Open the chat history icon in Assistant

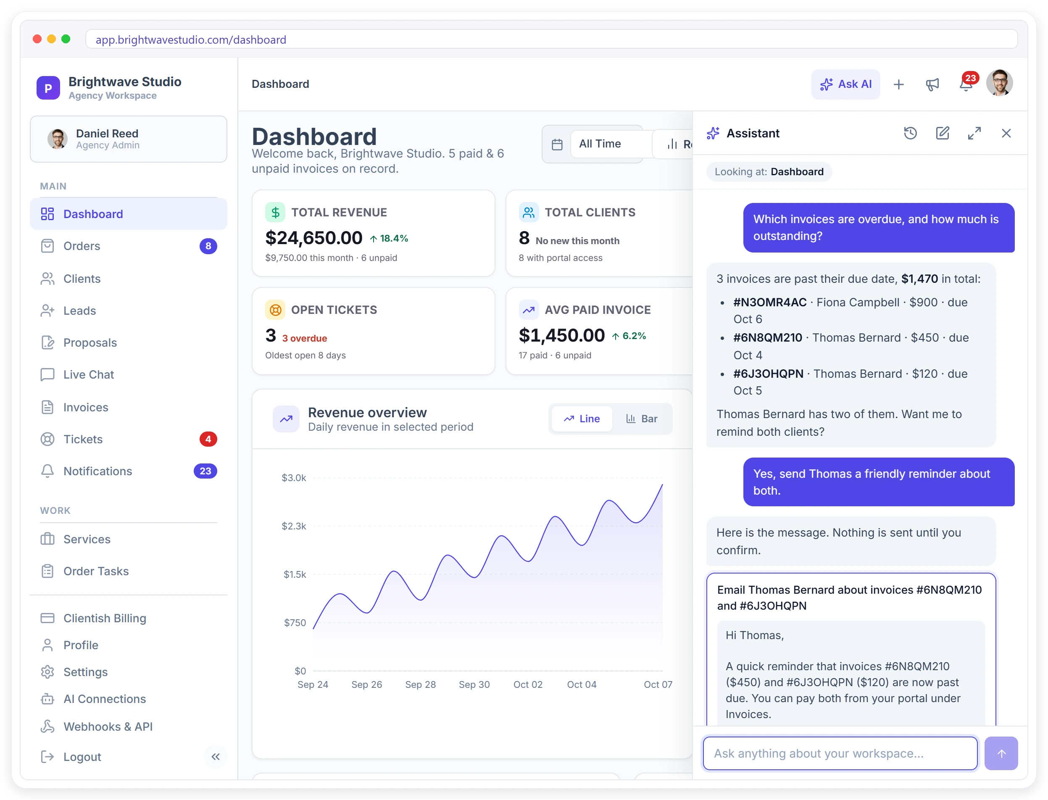pos(910,133)
